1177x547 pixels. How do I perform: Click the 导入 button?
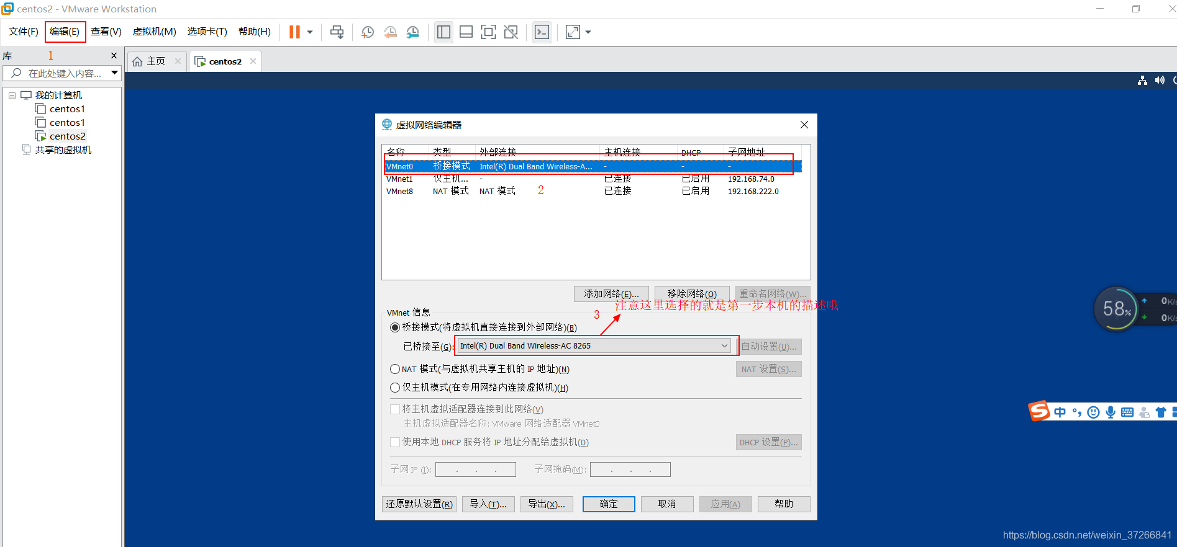pos(488,504)
